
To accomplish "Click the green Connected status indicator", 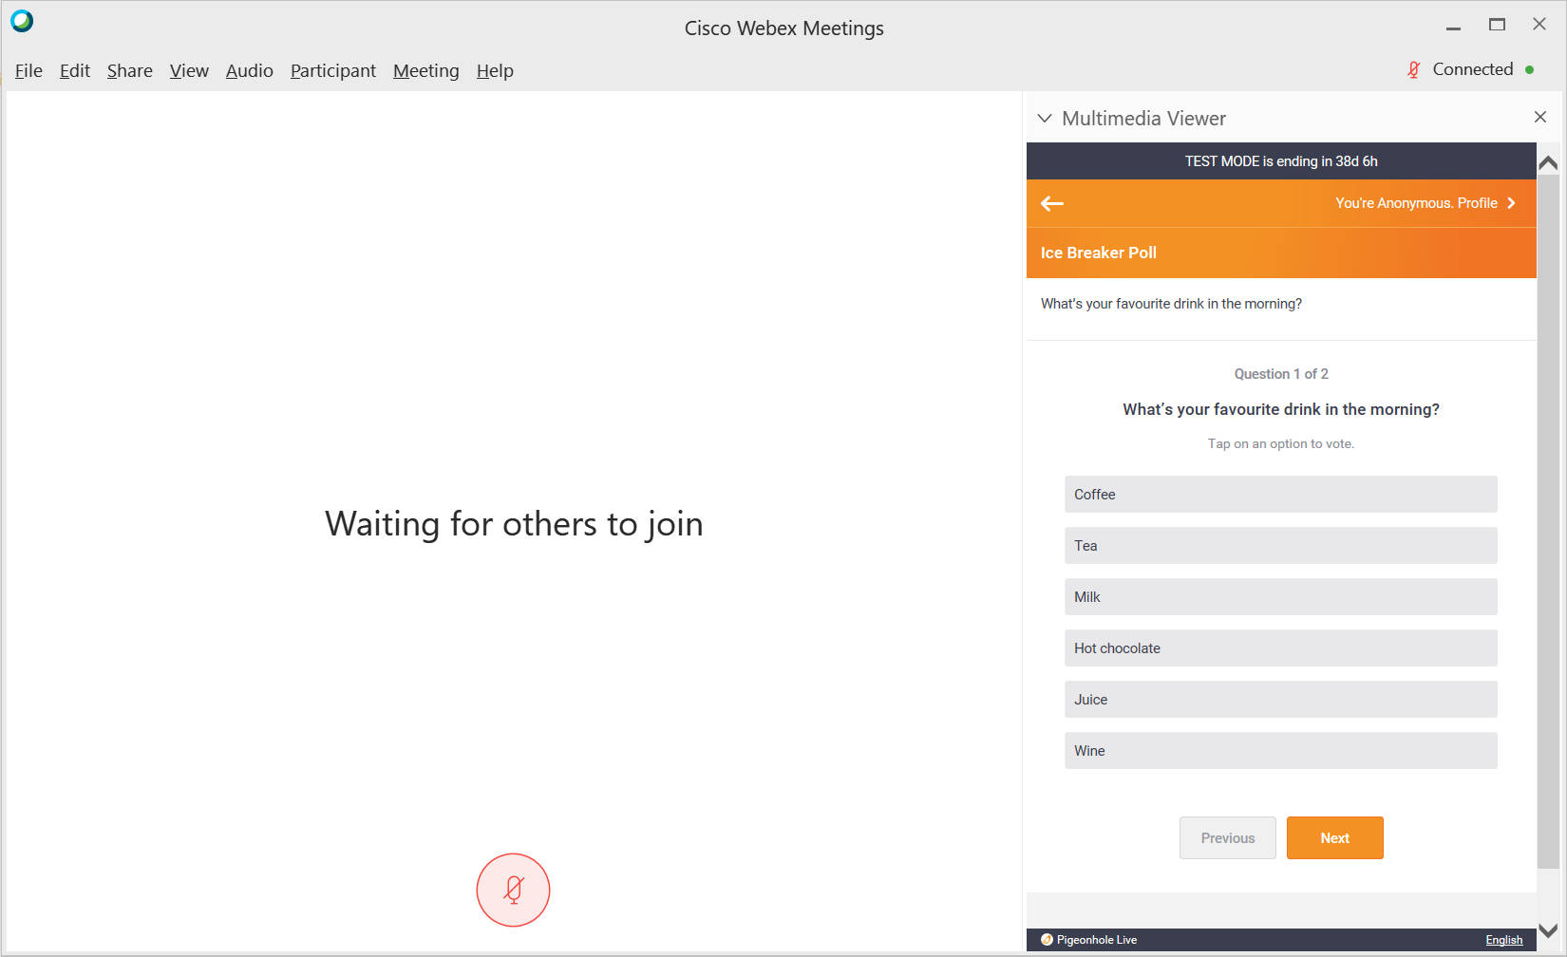I will (x=1529, y=68).
